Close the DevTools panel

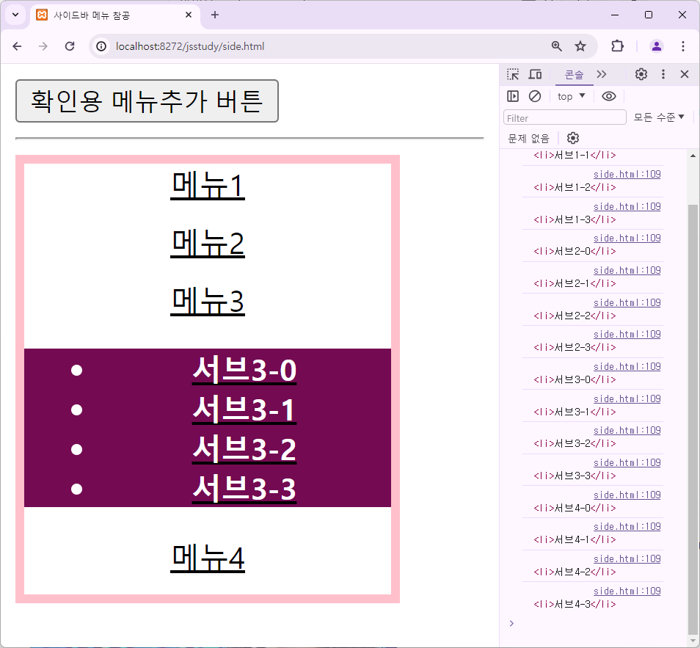click(x=685, y=74)
